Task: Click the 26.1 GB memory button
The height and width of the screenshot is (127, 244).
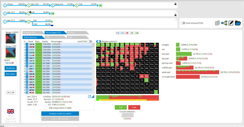Action: [10, 93]
